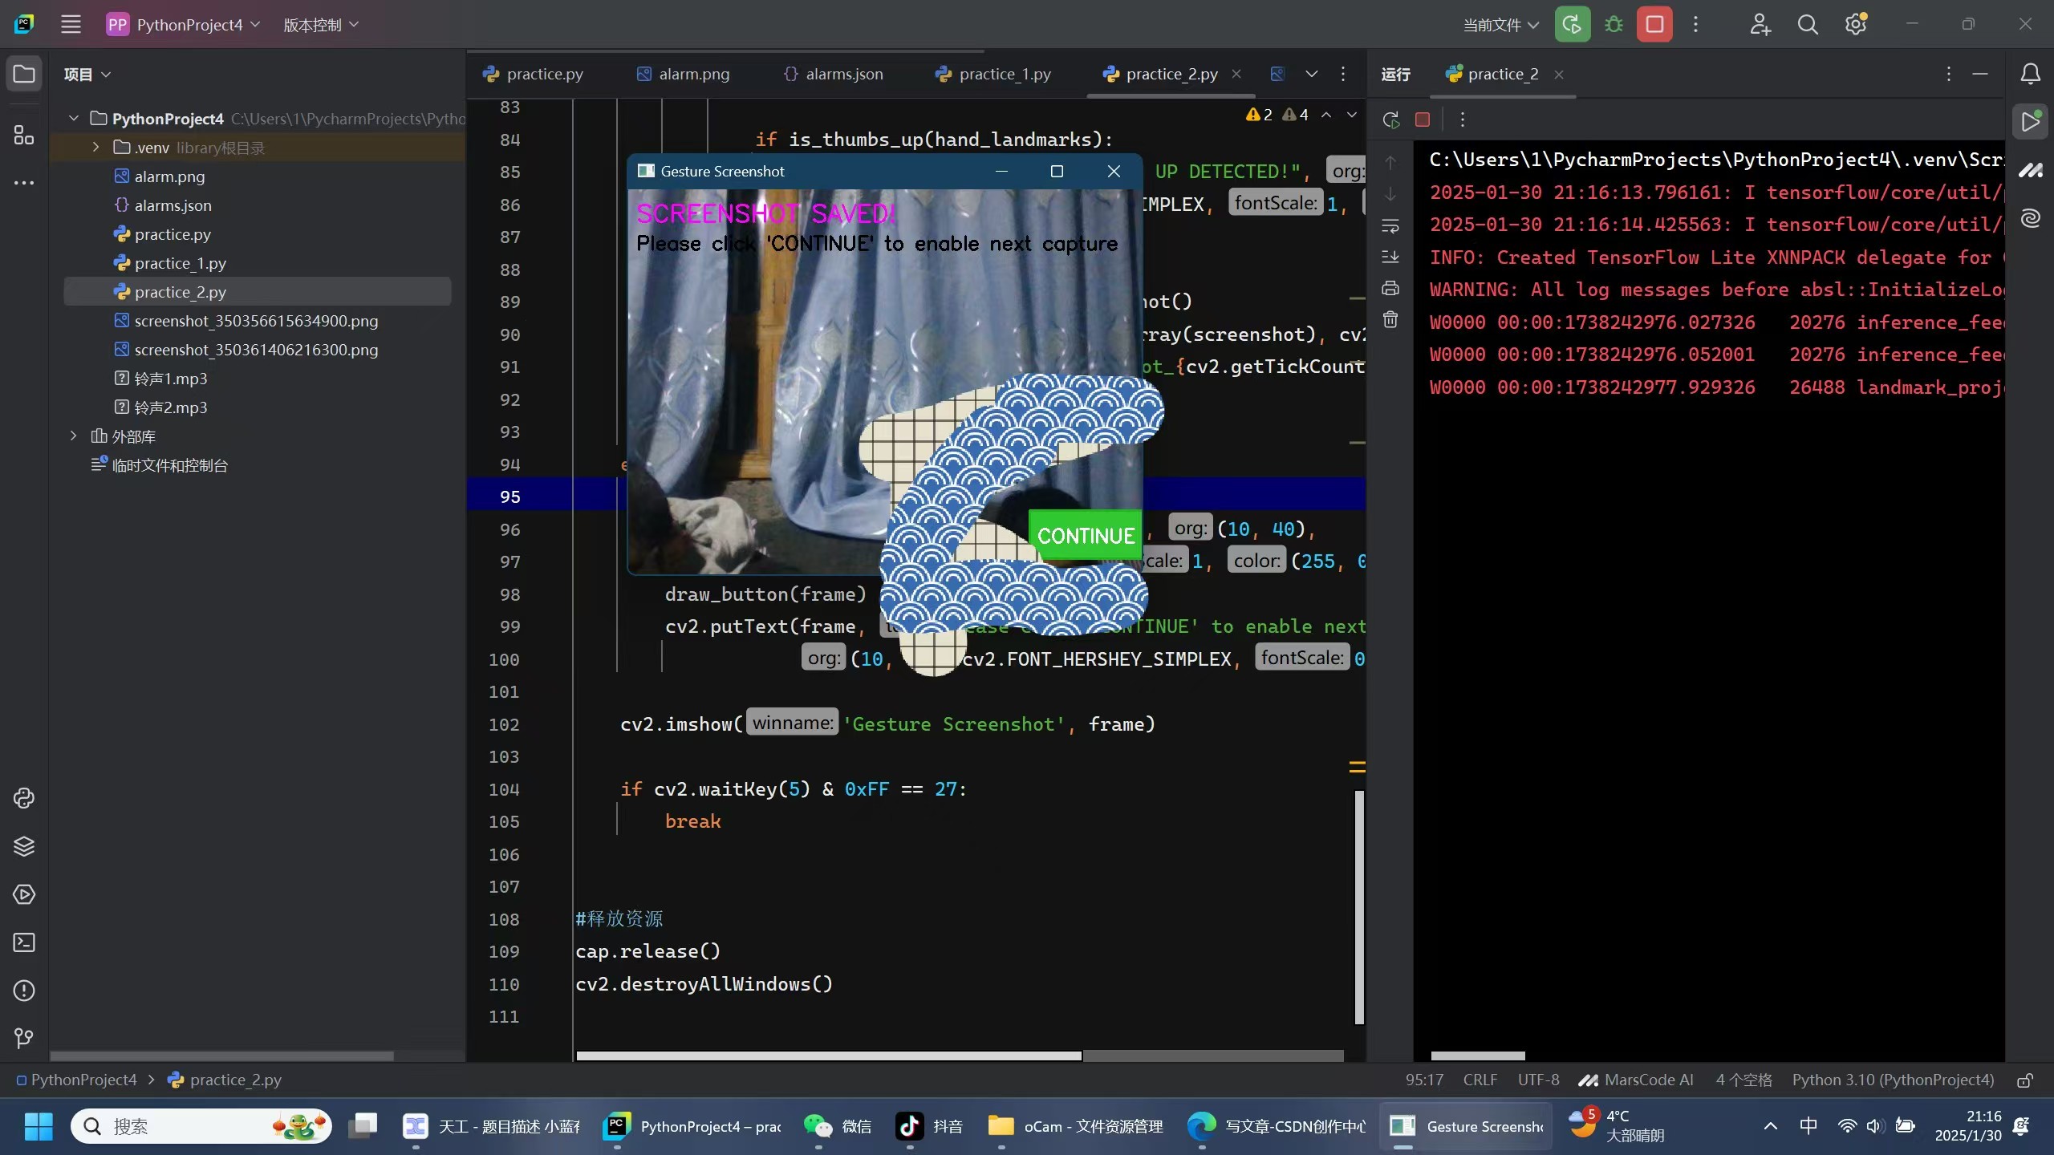
Task: Open the notifications bell on the right sidebar
Action: pyautogui.click(x=2031, y=74)
